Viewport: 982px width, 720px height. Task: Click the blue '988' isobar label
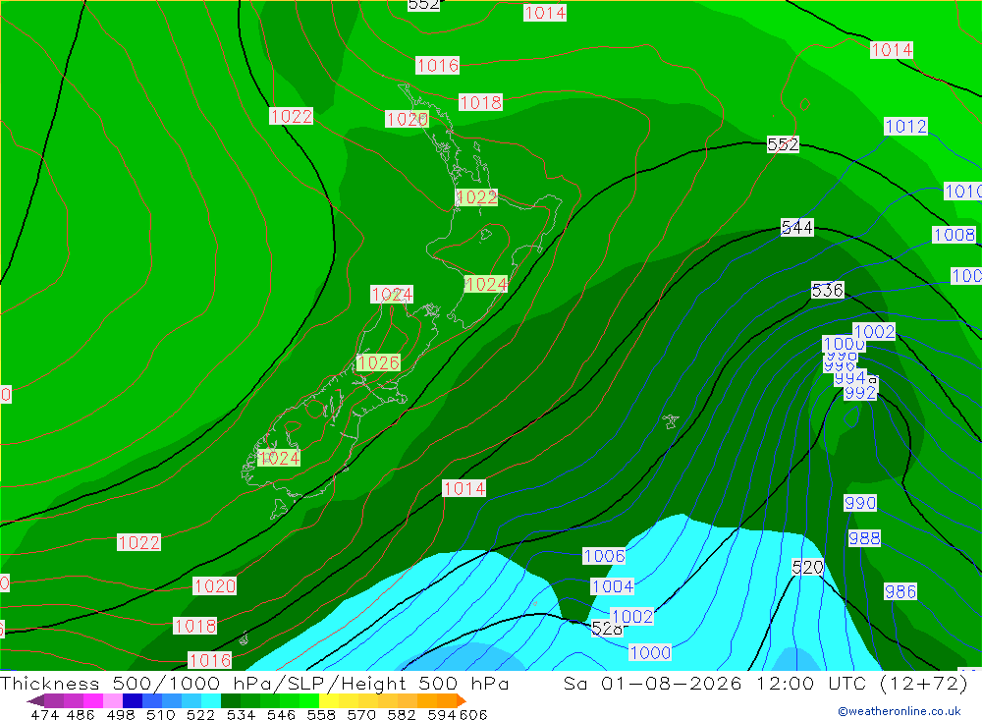(x=864, y=538)
